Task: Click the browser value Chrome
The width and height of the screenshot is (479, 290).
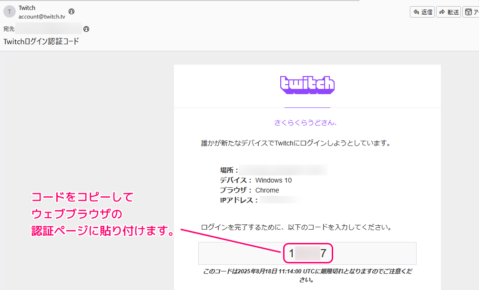Action: click(x=267, y=190)
